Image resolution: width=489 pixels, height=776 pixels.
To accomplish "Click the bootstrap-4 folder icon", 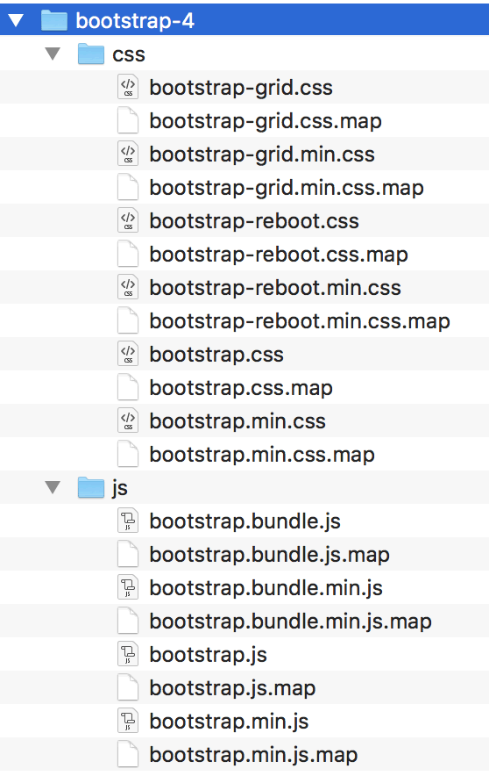I will coord(53,20).
